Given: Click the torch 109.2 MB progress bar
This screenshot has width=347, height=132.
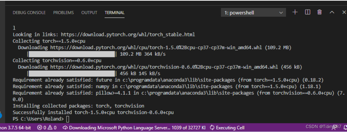Looking at the screenshot, I should [72, 54].
